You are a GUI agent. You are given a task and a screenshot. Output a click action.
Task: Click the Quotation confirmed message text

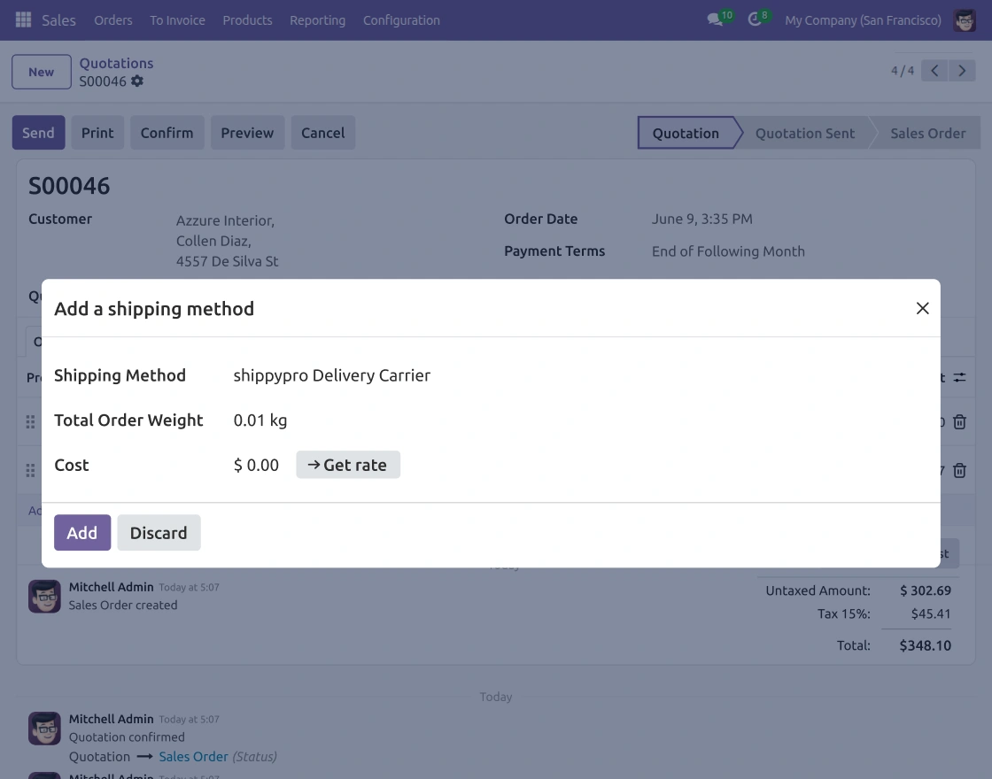127,737
